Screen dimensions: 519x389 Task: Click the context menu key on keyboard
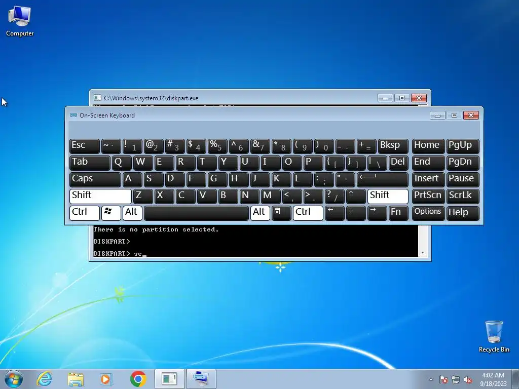click(x=281, y=213)
